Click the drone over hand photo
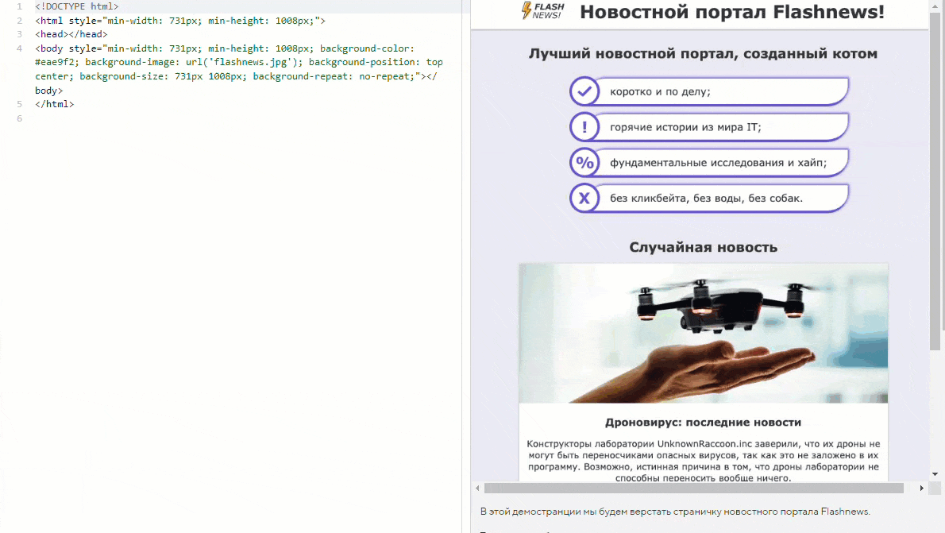The height and width of the screenshot is (533, 945). [703, 333]
